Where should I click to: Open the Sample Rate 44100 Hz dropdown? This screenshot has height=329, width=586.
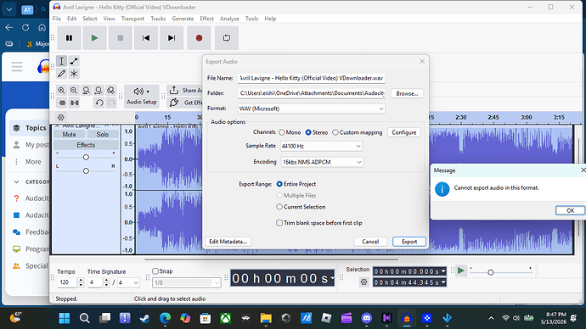321,146
